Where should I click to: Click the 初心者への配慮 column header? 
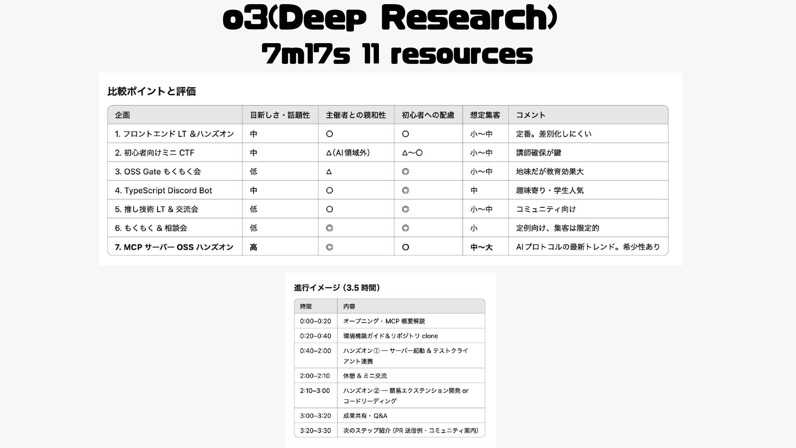click(x=428, y=115)
